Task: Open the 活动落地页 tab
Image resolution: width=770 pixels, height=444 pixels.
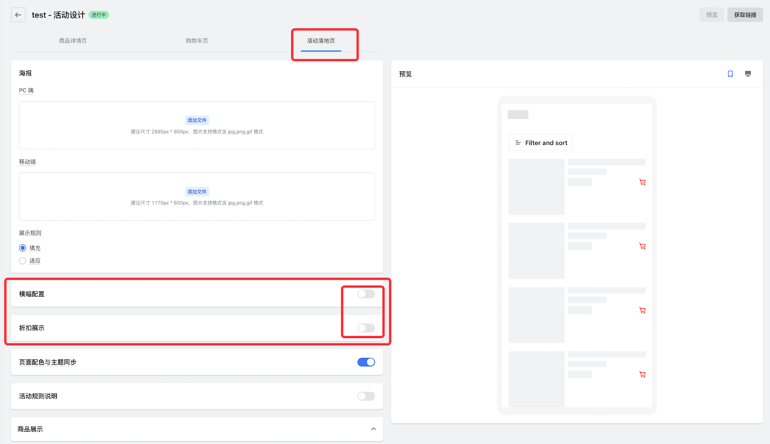Action: point(321,41)
